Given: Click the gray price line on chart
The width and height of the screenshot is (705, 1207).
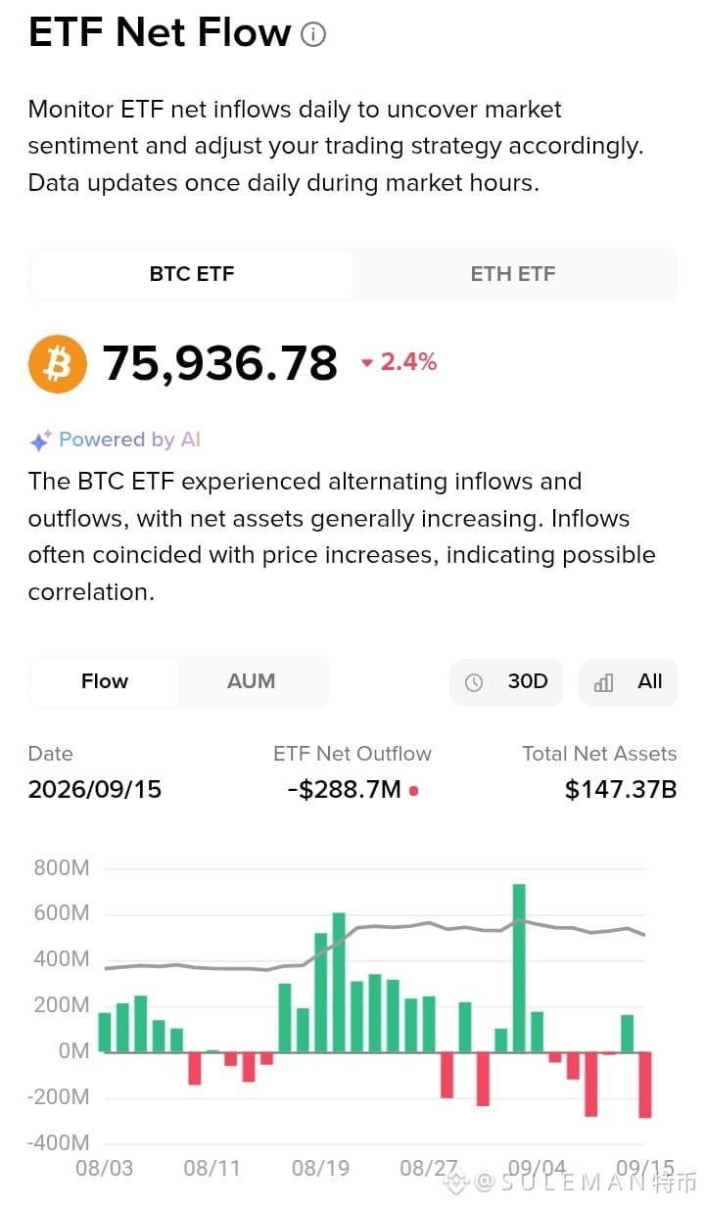Looking at the screenshot, I should point(392,927).
